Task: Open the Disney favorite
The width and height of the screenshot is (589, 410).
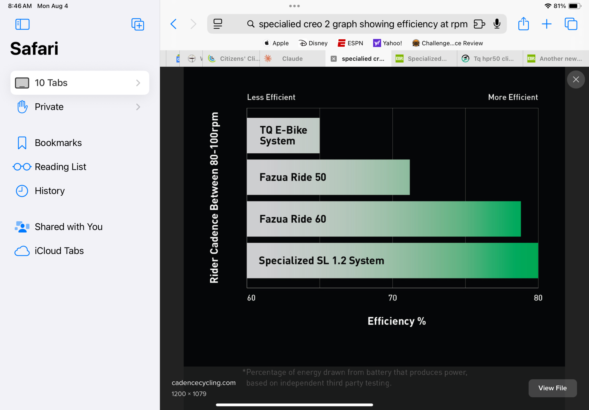Action: click(x=313, y=43)
